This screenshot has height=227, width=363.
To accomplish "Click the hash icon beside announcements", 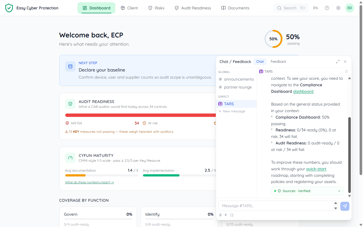I will pyautogui.click(x=220, y=79).
